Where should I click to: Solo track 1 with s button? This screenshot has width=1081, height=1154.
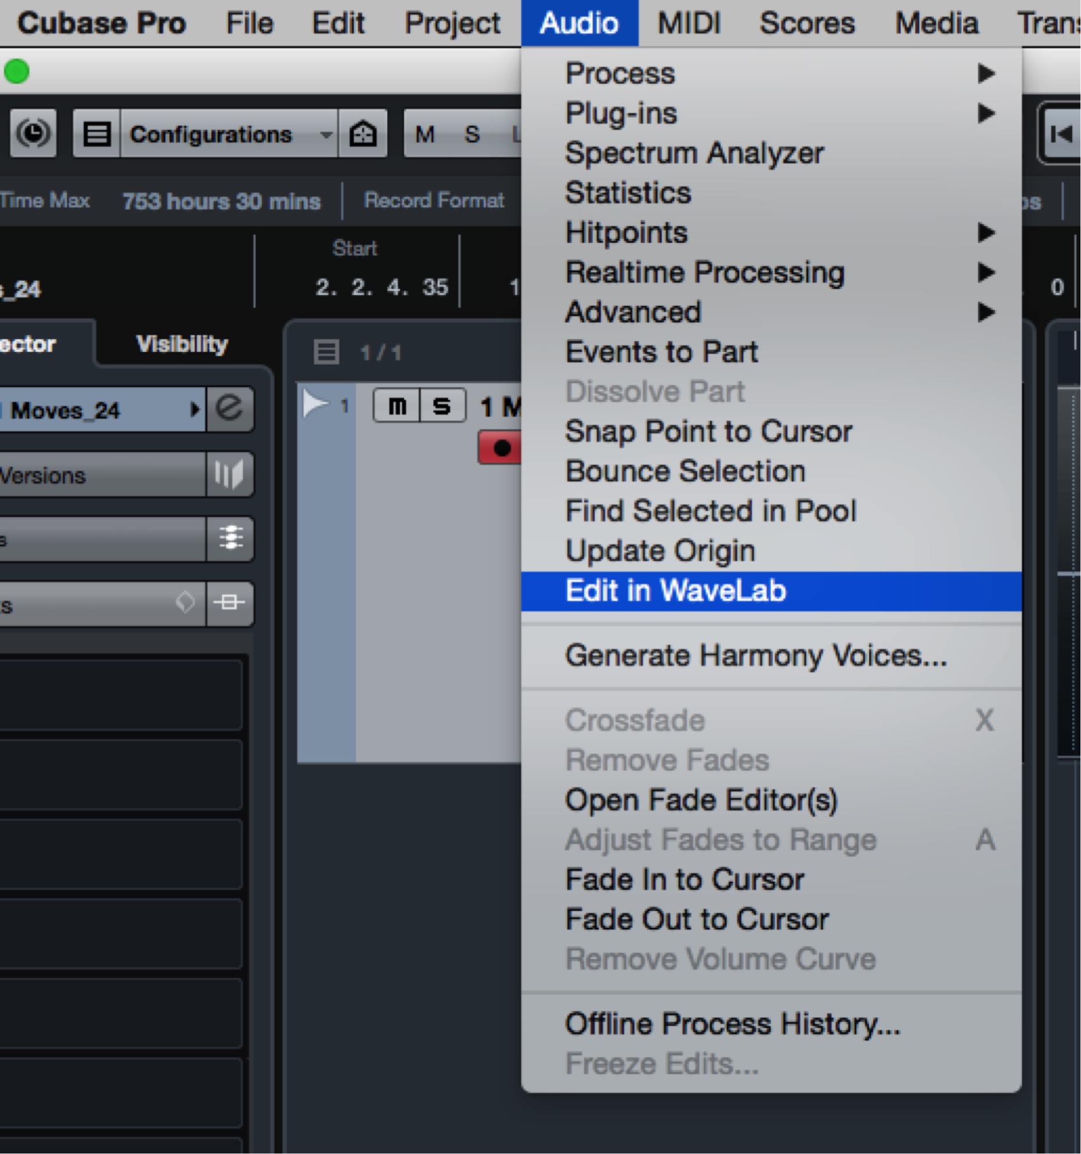[442, 406]
